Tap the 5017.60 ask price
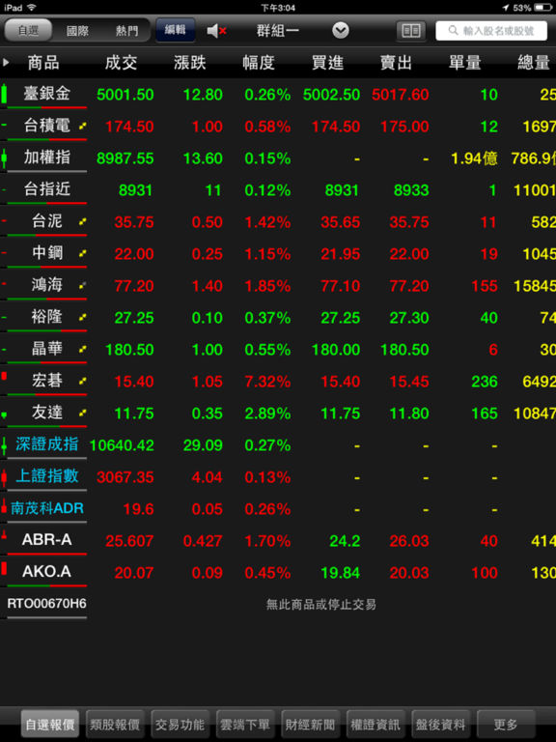Screen dimensions: 556x742 point(400,95)
